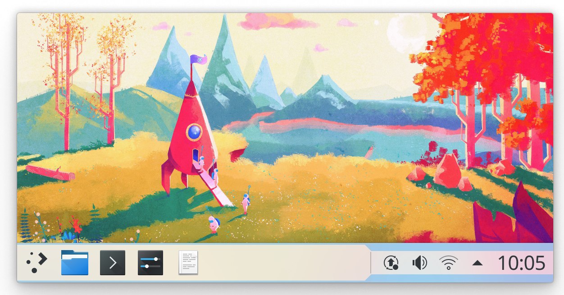Image resolution: width=564 pixels, height=295 pixels.
Task: Check the software updates tray icon
Action: [x=391, y=263]
